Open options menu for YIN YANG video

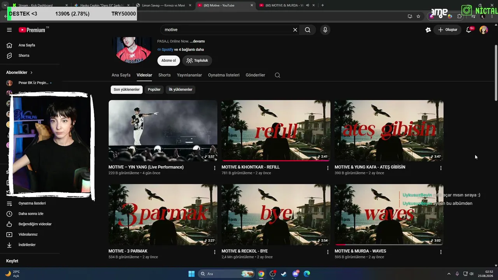[214, 168]
